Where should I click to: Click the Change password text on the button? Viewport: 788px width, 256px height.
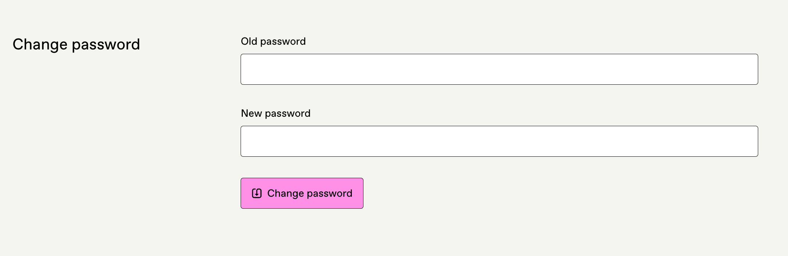(x=310, y=193)
